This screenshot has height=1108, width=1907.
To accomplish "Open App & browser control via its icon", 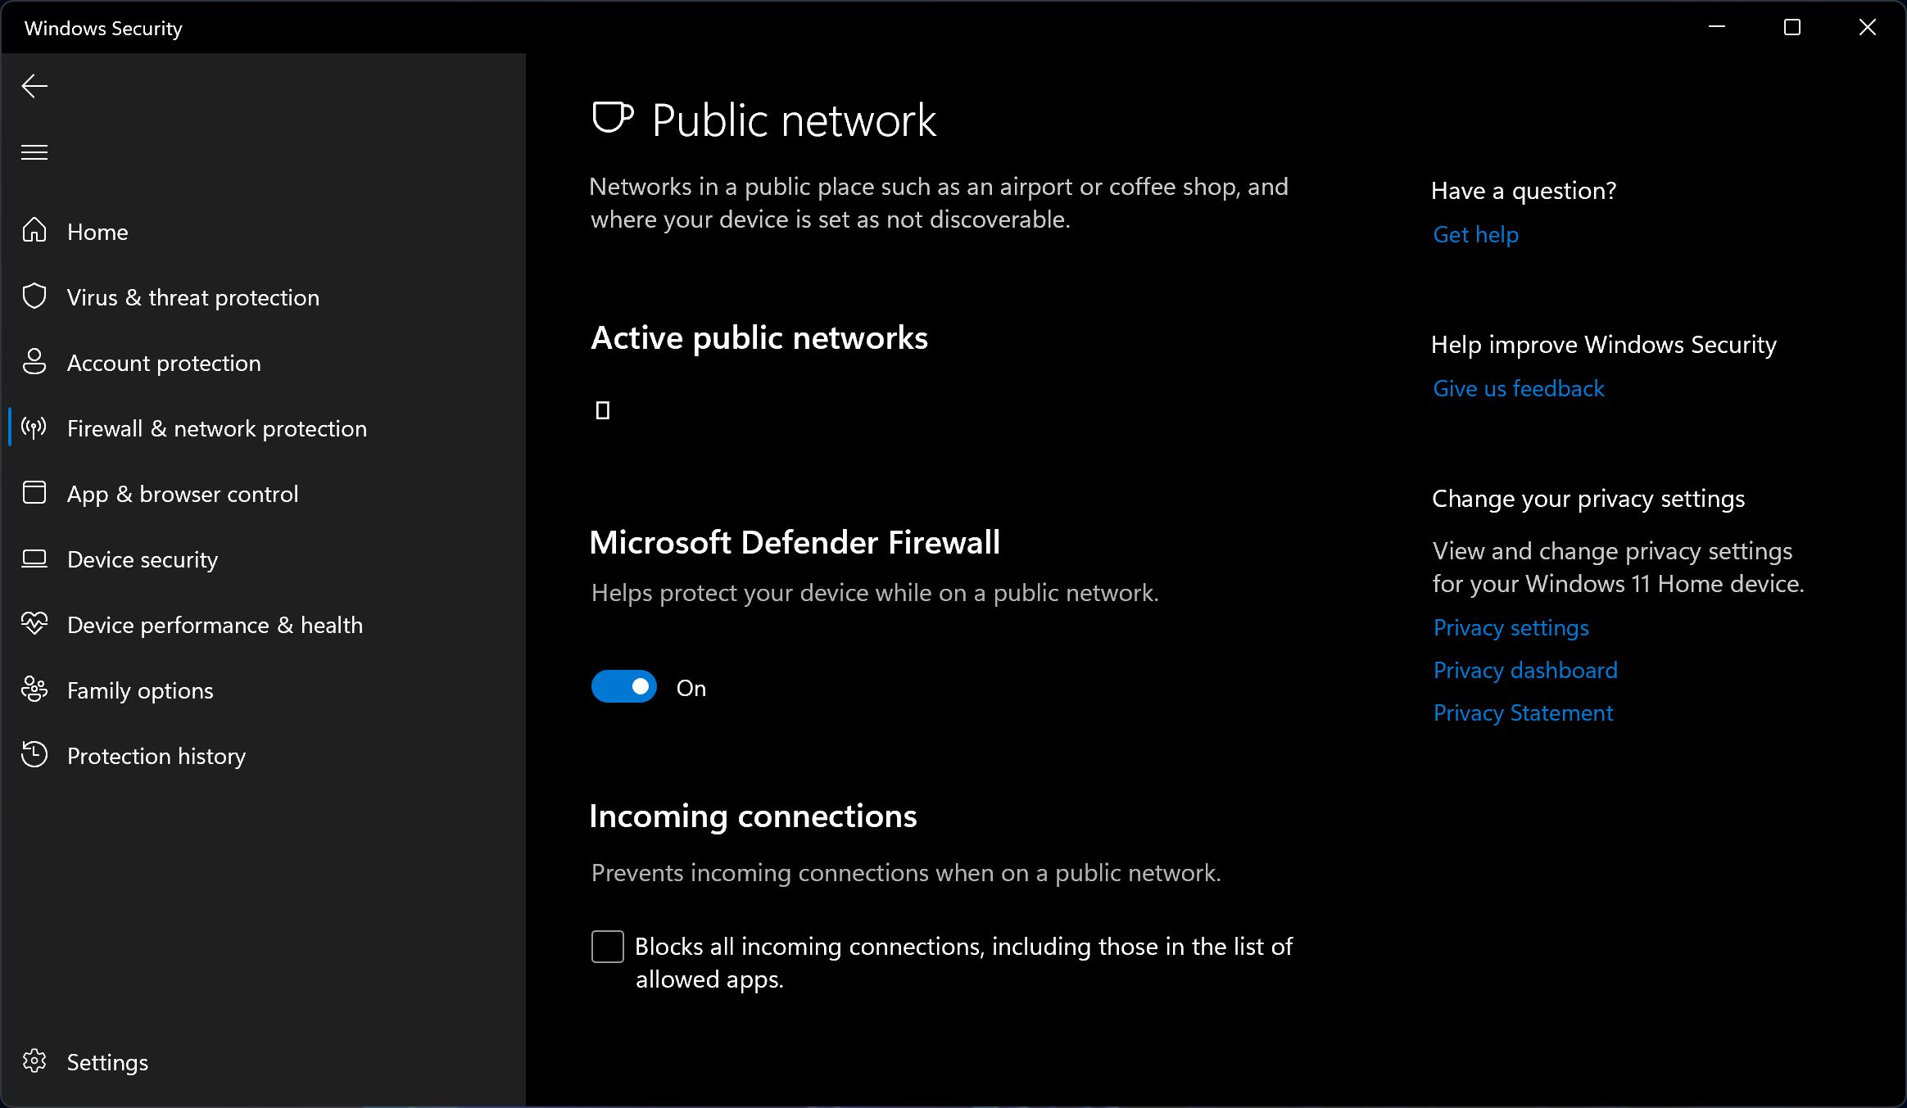I will tap(34, 493).
